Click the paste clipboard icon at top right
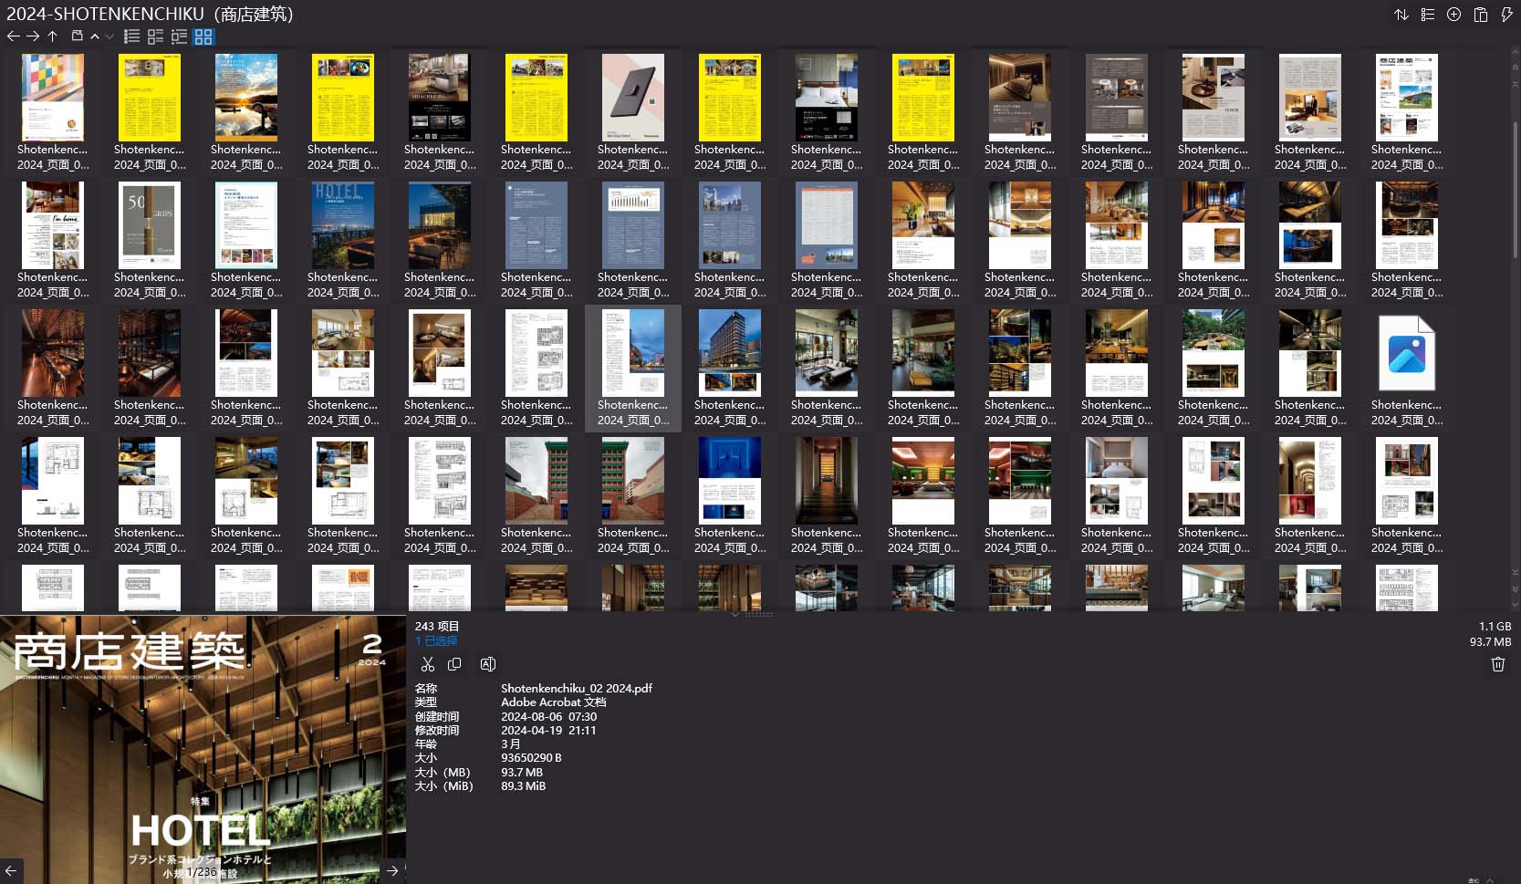 1481,15
